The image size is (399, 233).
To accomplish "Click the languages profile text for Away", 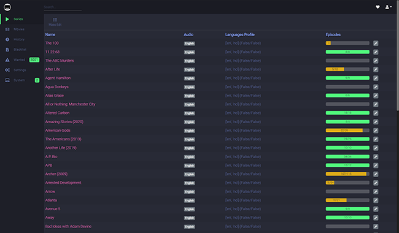I will coord(243,218).
